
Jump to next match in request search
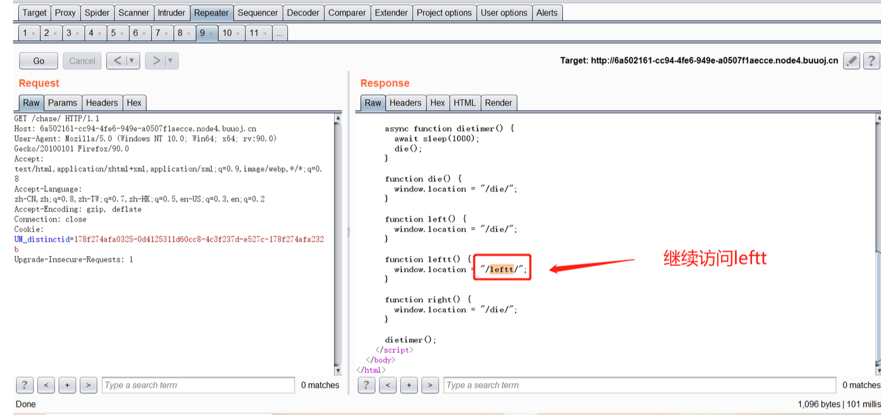(x=89, y=385)
